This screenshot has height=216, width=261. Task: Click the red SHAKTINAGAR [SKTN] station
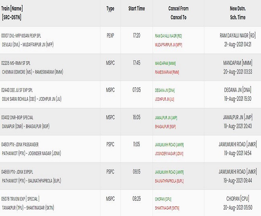(167, 208)
